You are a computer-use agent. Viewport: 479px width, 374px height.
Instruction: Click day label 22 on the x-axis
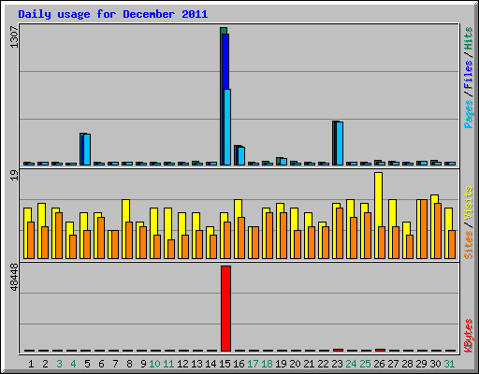click(323, 364)
